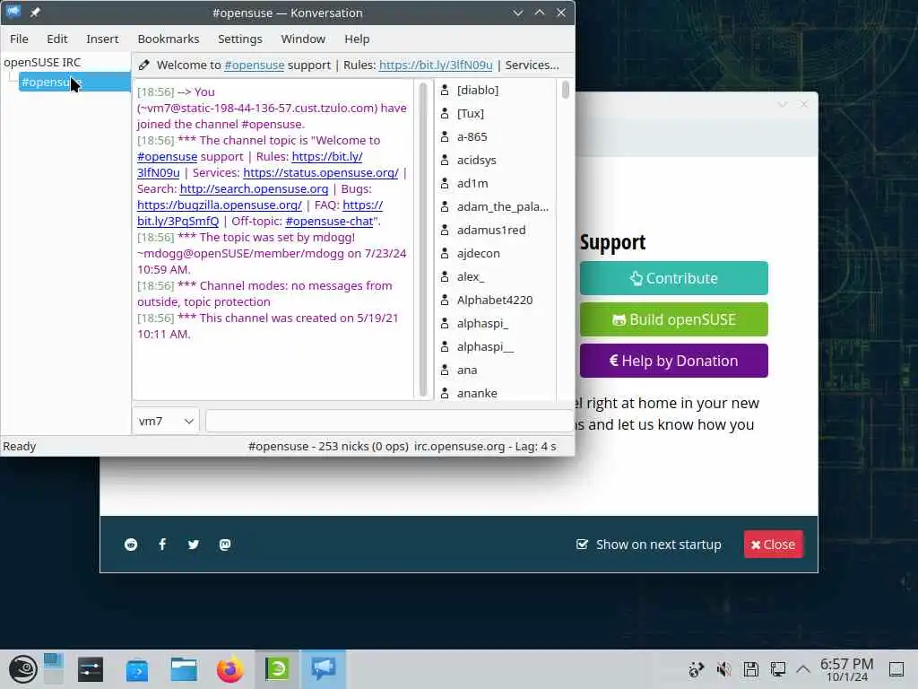Click user icon next to [diablo]
Screen dimensions: 918x689
click(445, 90)
